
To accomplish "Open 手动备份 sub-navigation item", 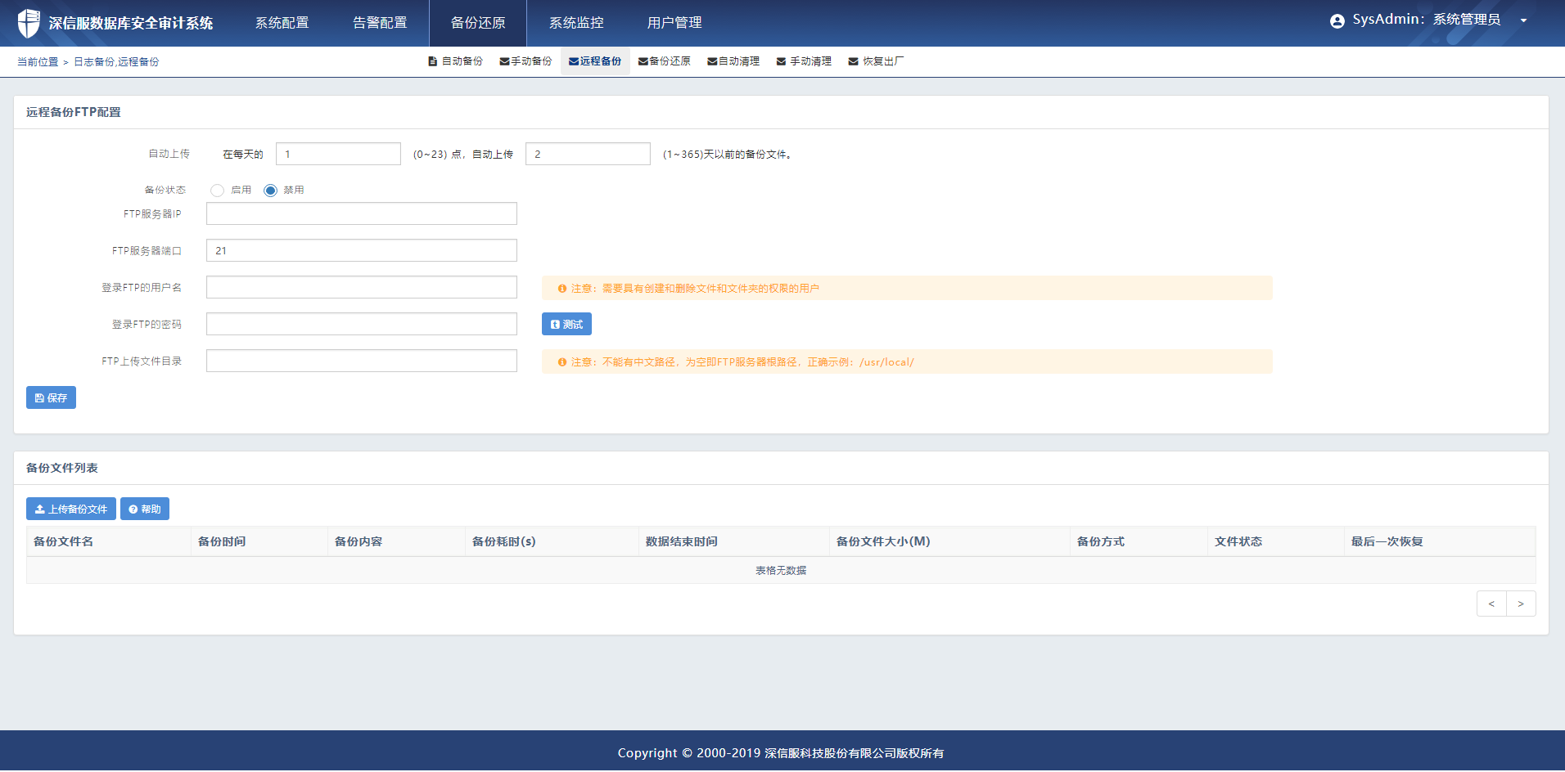I will coord(525,61).
